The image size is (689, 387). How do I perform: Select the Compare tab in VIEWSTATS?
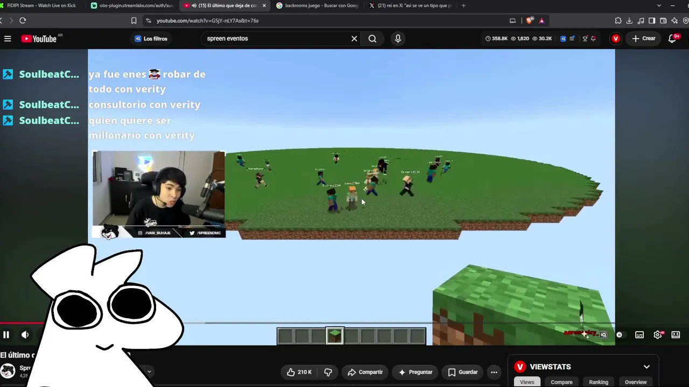561,382
